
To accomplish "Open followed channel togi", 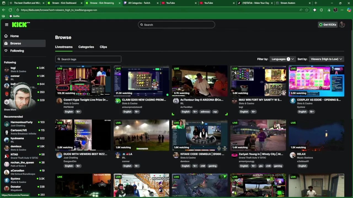I will 24,69.
